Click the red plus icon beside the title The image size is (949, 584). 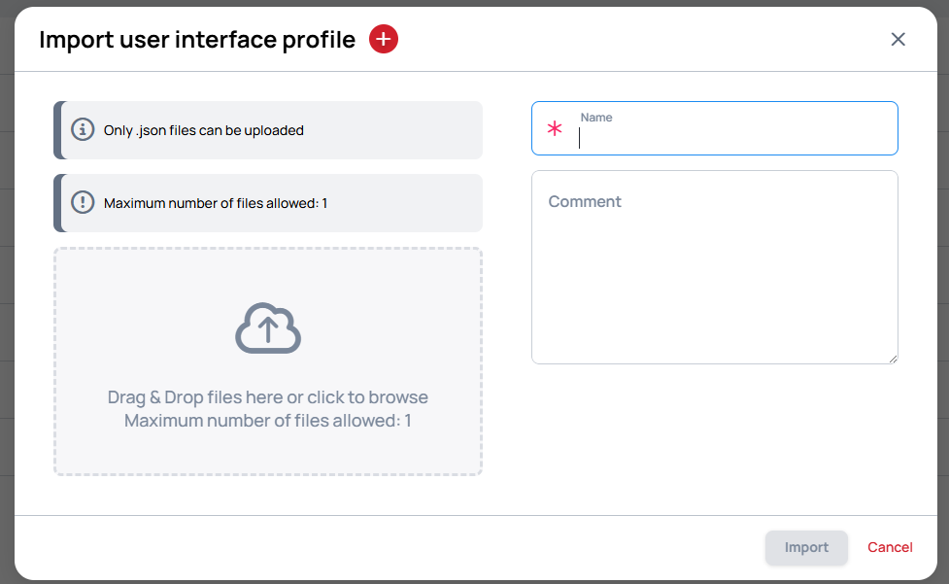(x=383, y=39)
